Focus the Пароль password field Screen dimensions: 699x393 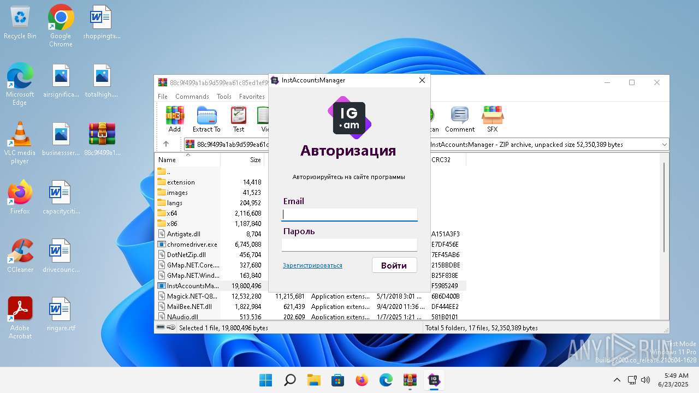349,245
